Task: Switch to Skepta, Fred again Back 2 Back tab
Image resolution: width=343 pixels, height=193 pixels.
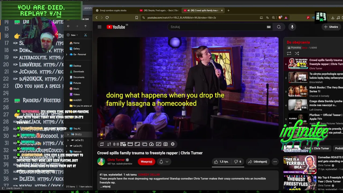Action: pyautogui.click(x=159, y=10)
